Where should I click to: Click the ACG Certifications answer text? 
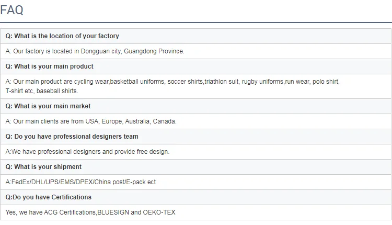70,212
